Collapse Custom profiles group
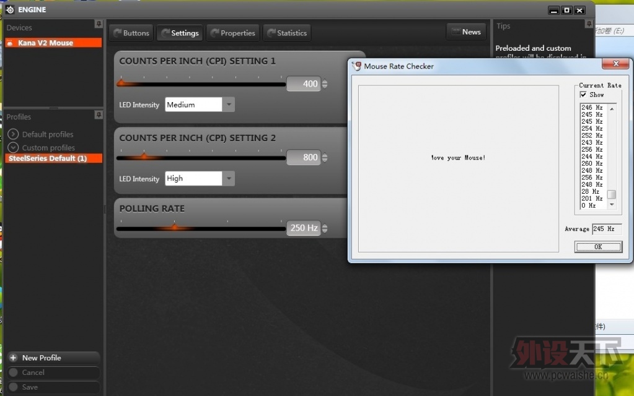This screenshot has height=396, width=634. [x=13, y=147]
